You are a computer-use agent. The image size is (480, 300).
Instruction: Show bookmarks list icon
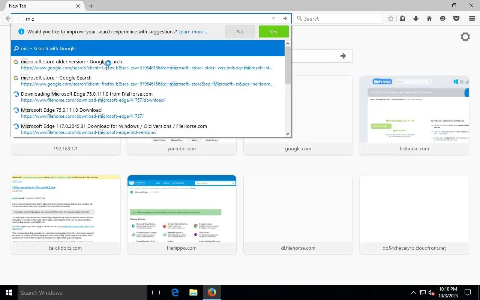point(402,18)
